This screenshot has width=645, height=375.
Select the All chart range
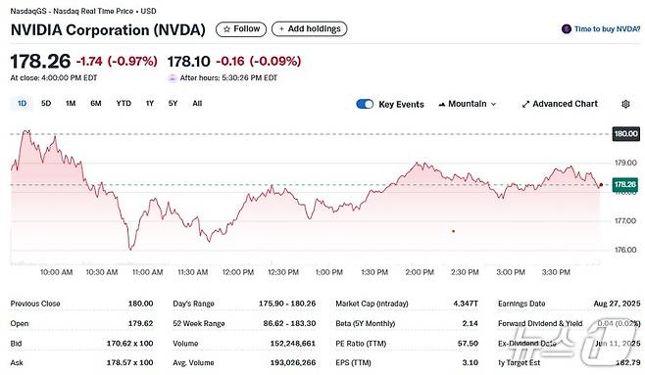point(197,104)
